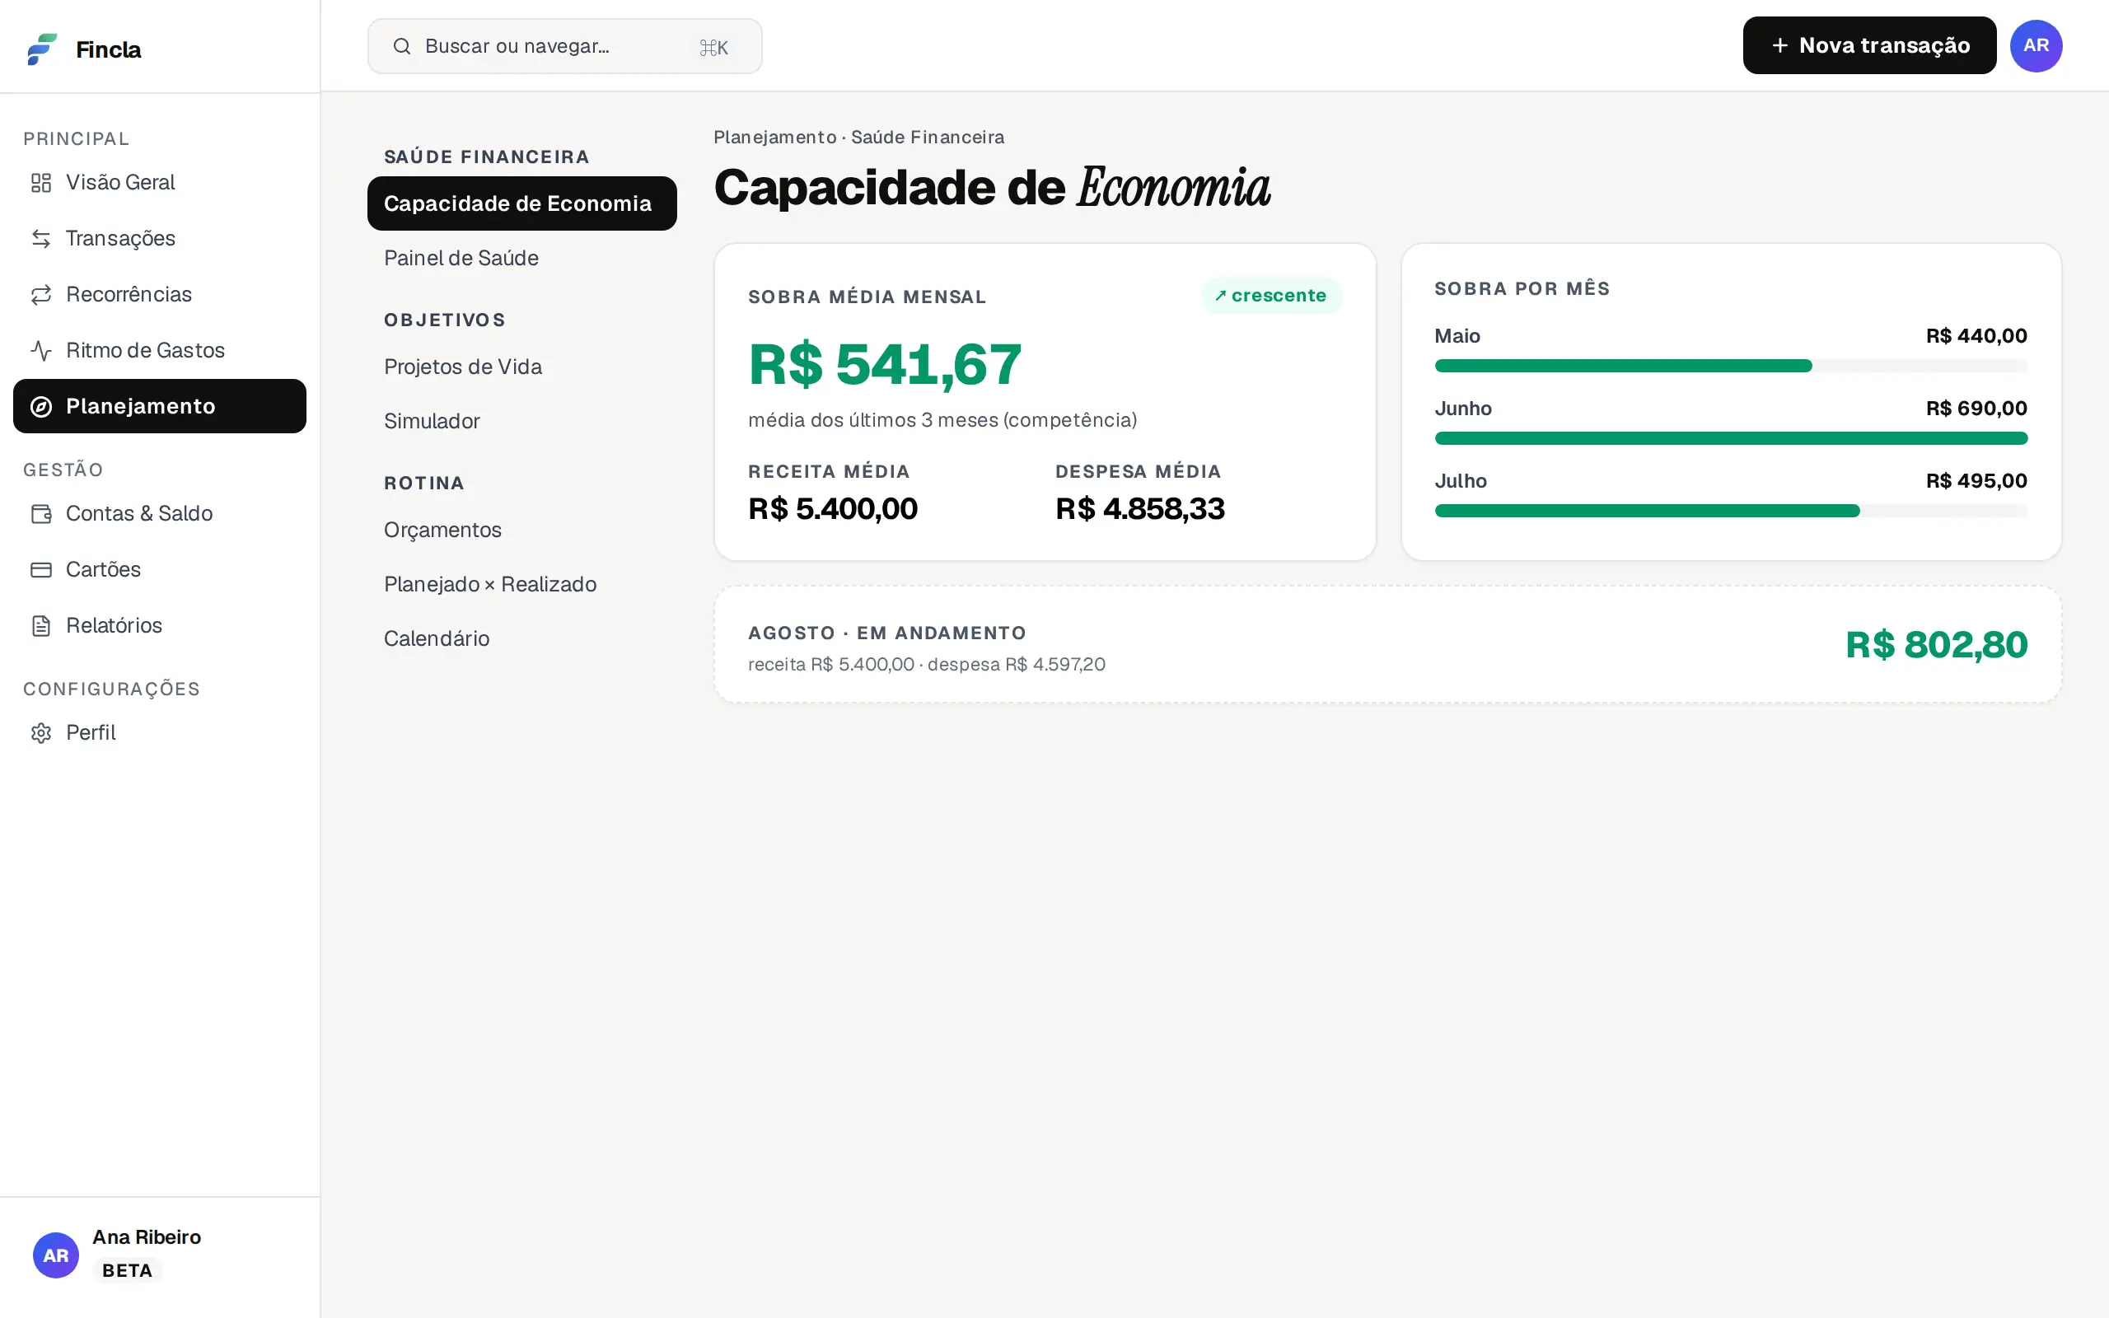Click the Relatórios document icon

click(41, 626)
